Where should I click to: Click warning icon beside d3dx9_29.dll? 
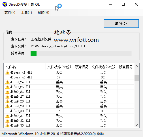click(7, 106)
